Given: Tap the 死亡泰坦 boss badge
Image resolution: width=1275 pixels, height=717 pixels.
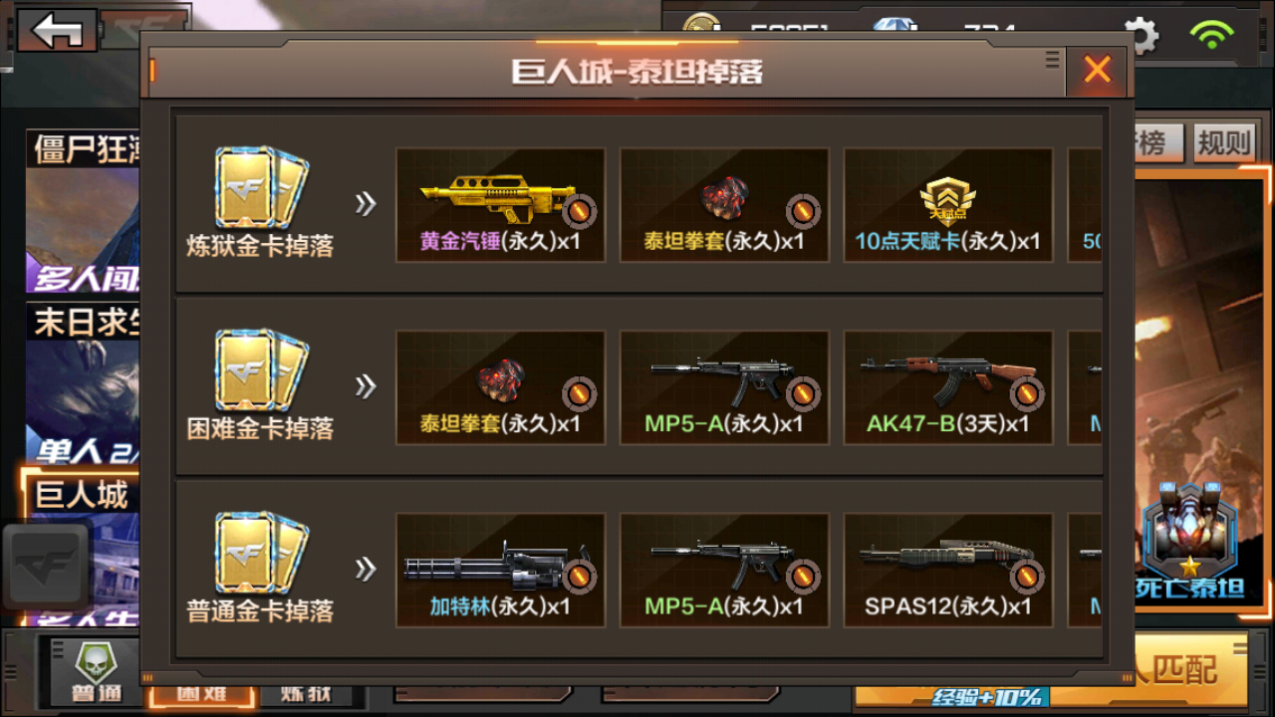Looking at the screenshot, I should 1189,544.
